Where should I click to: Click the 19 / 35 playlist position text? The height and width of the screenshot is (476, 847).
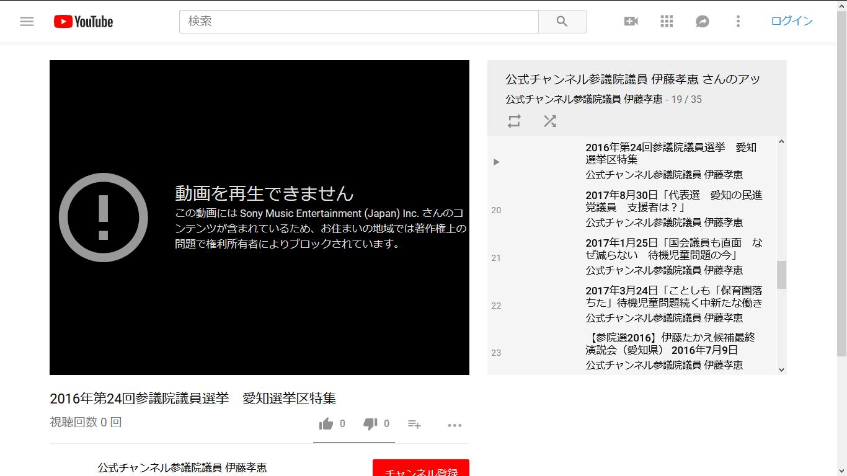point(686,99)
